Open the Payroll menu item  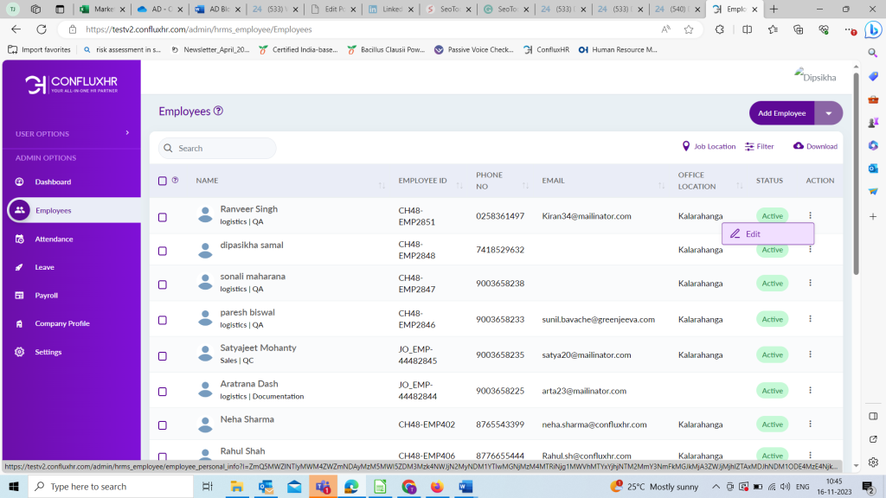pyautogui.click(x=47, y=296)
